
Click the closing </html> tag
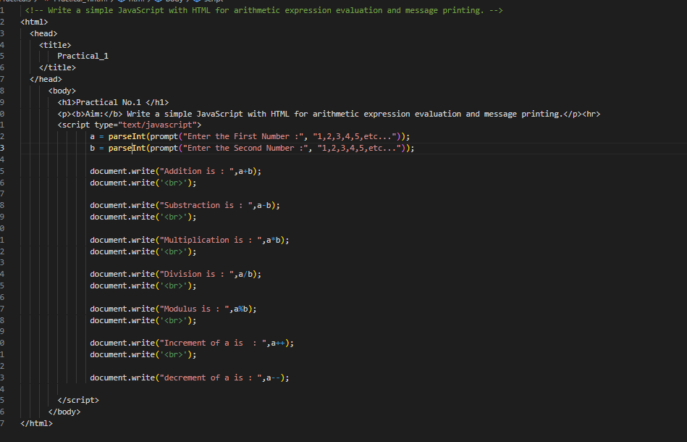tap(36, 424)
